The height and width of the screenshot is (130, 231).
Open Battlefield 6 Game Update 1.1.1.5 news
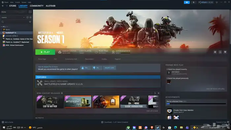pos(98,83)
